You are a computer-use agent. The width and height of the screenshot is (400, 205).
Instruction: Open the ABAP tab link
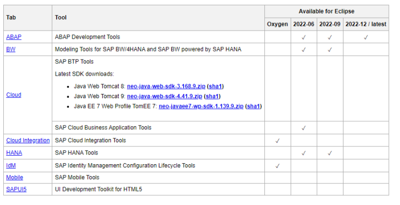point(14,37)
